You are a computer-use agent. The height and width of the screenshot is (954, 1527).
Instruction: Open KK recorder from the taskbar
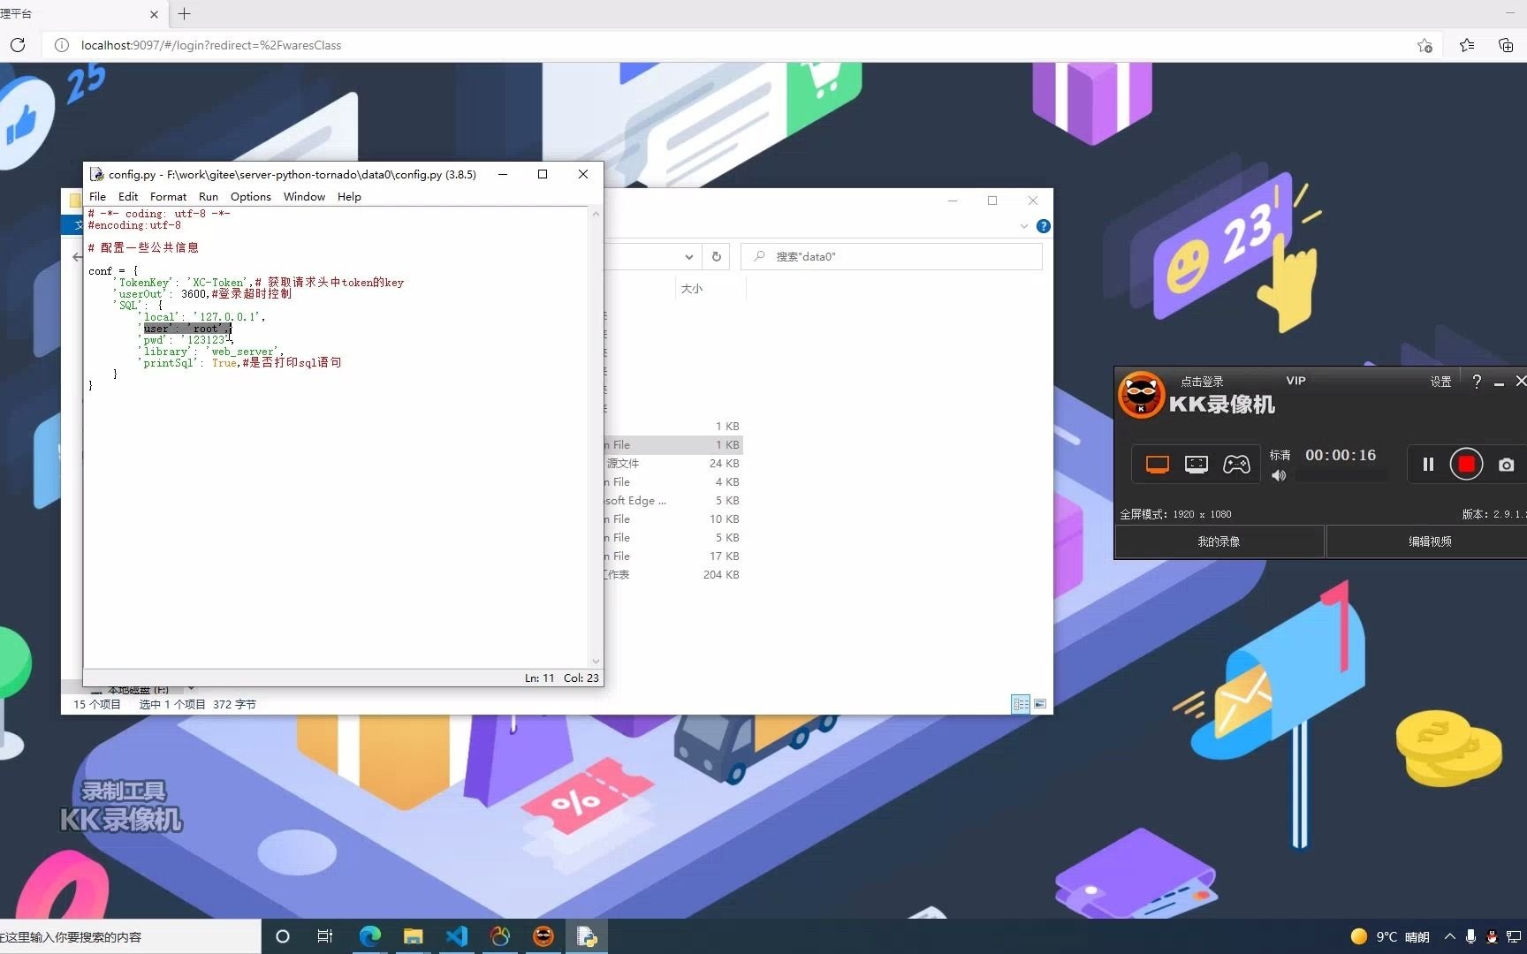click(543, 936)
